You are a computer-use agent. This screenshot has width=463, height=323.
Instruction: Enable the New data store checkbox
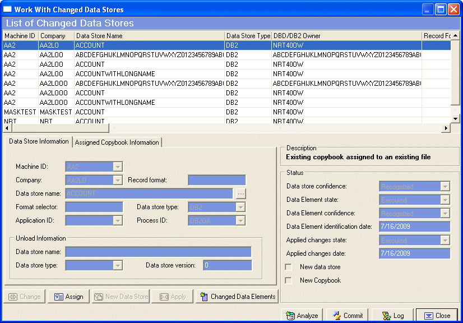(288, 267)
